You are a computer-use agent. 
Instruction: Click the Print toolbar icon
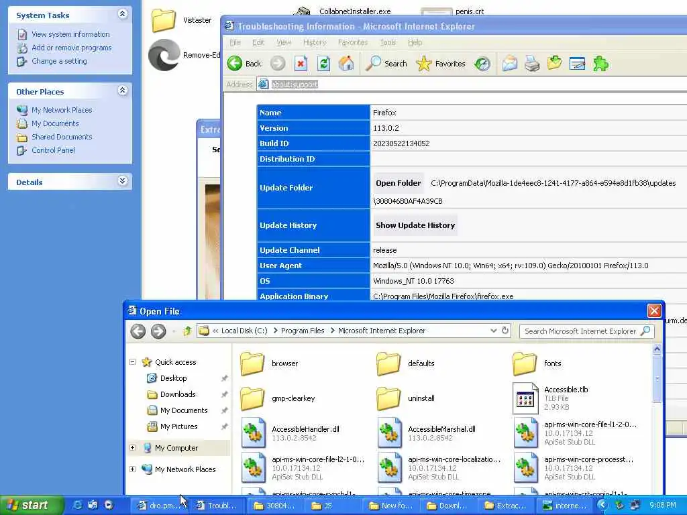click(x=532, y=64)
